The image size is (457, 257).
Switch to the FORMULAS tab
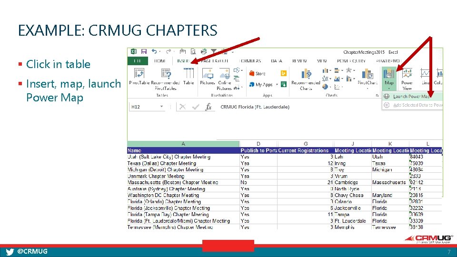[251, 61]
